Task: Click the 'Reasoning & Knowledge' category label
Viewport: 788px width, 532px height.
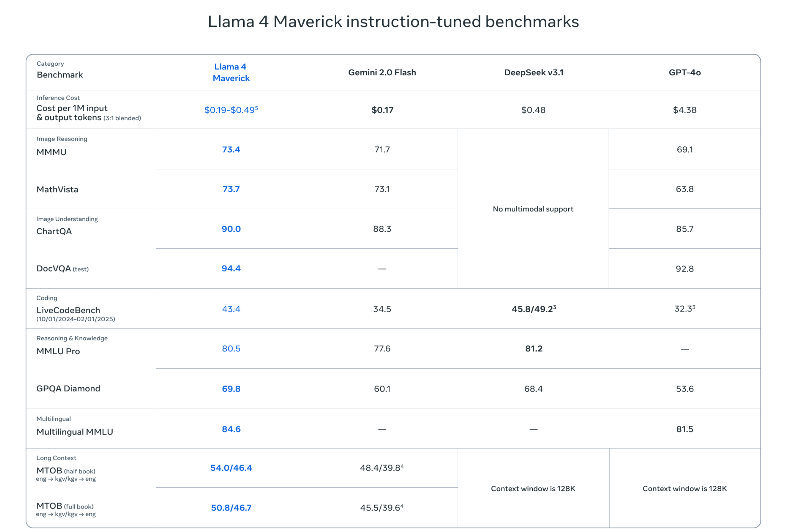Action: pyautogui.click(x=72, y=338)
